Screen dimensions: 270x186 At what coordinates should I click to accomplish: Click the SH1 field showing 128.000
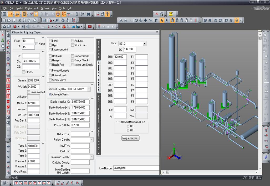(120, 57)
